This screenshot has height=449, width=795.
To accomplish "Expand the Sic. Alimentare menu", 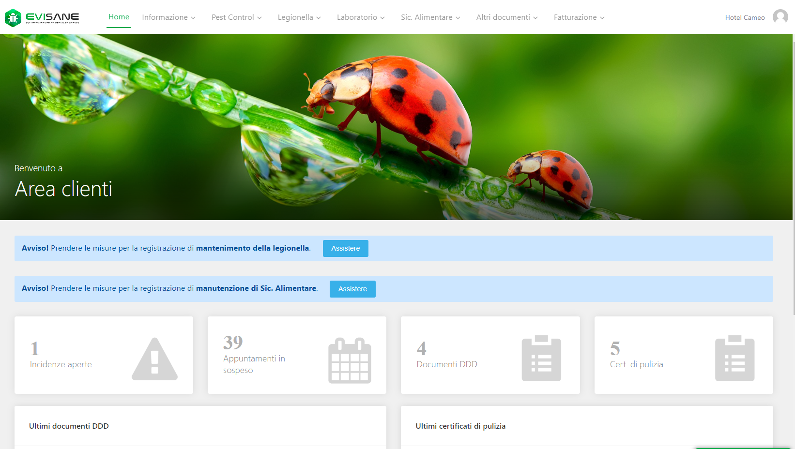I will point(430,17).
